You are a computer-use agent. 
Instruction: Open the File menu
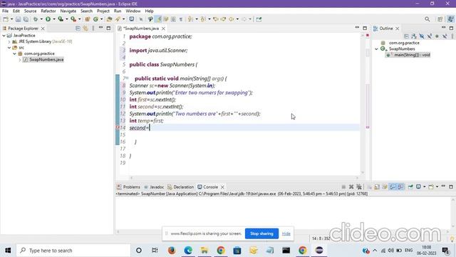tap(5, 11)
